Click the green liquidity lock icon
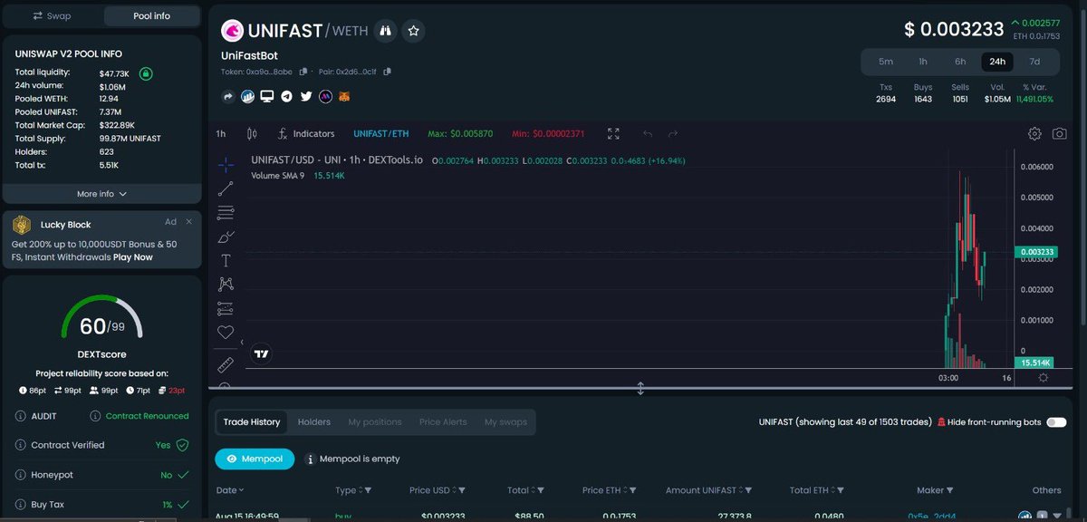 [x=146, y=73]
